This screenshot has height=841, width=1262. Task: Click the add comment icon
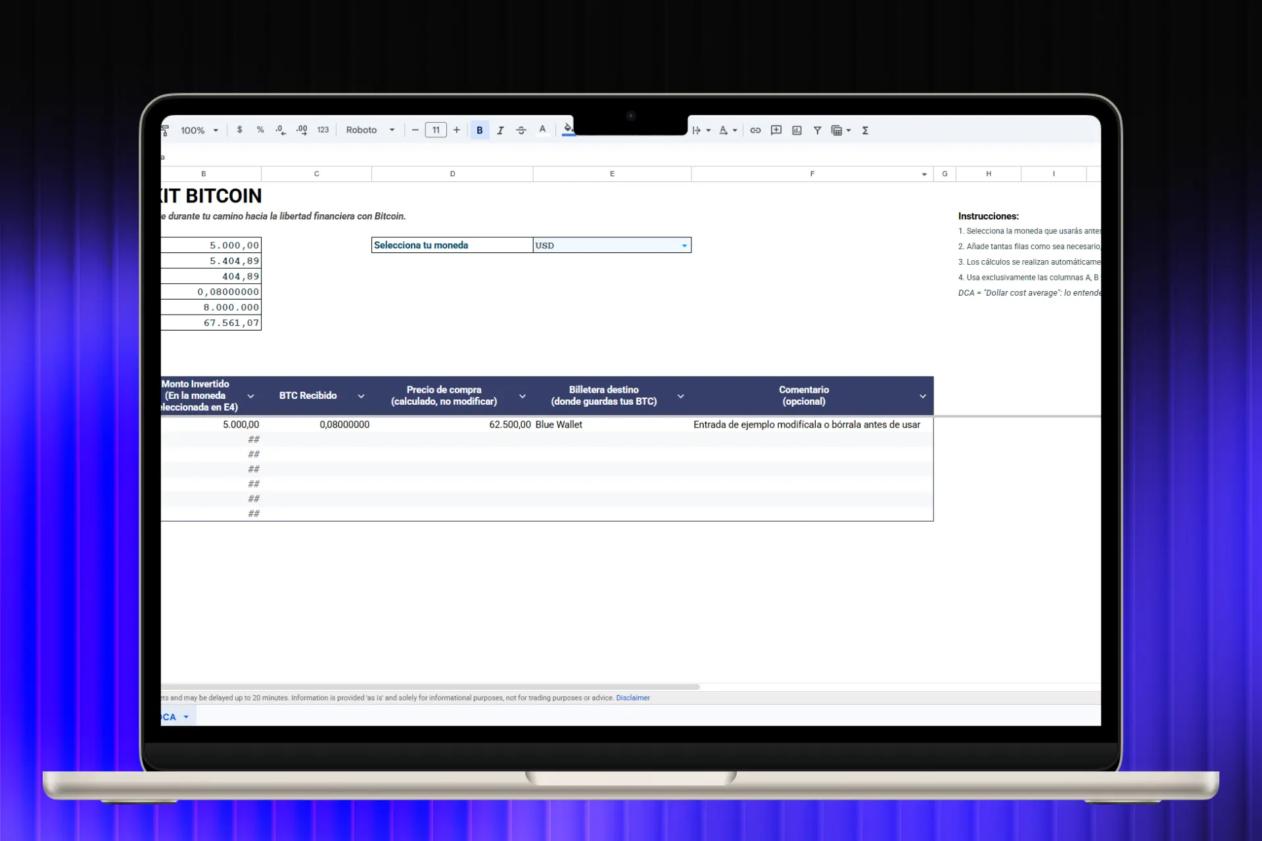point(776,130)
